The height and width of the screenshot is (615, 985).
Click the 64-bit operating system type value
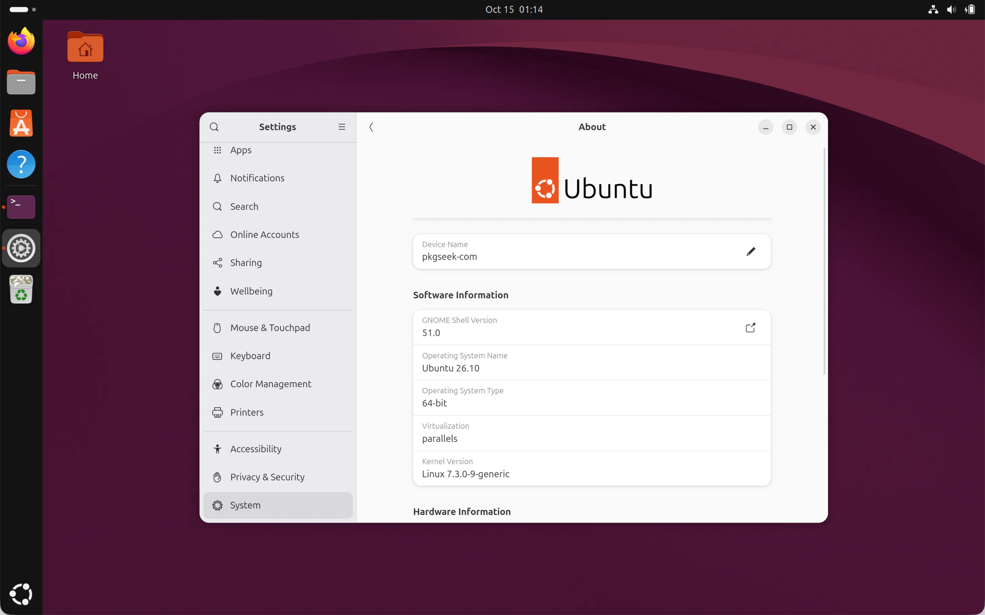(434, 403)
